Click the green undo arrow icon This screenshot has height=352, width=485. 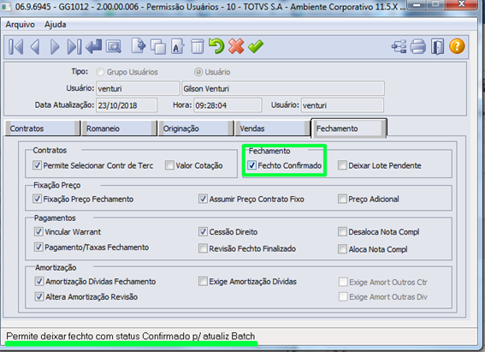tap(216, 46)
